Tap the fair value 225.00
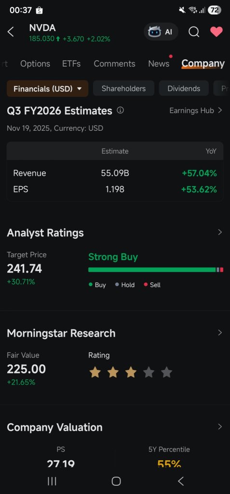This screenshot has height=494, width=230. click(x=26, y=369)
